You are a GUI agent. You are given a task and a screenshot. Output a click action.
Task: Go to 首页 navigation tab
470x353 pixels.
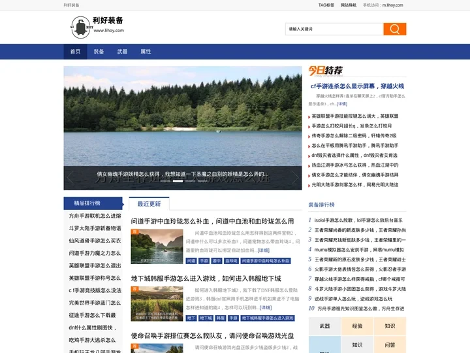pos(75,52)
